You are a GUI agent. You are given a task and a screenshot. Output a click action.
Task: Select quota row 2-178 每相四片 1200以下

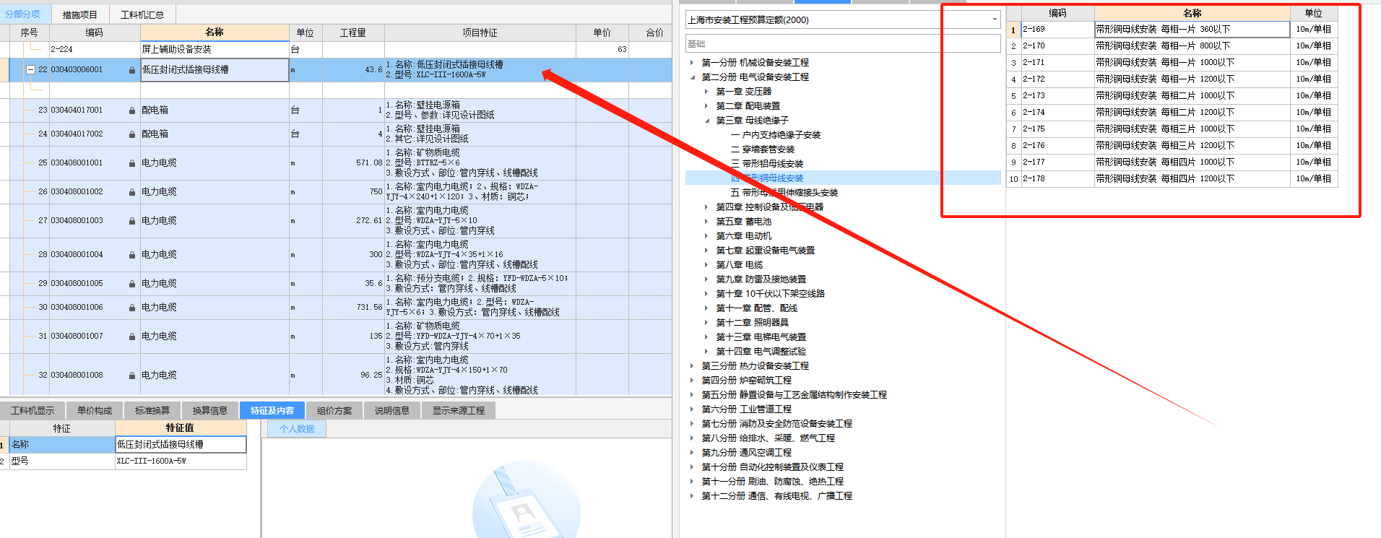coord(1172,179)
